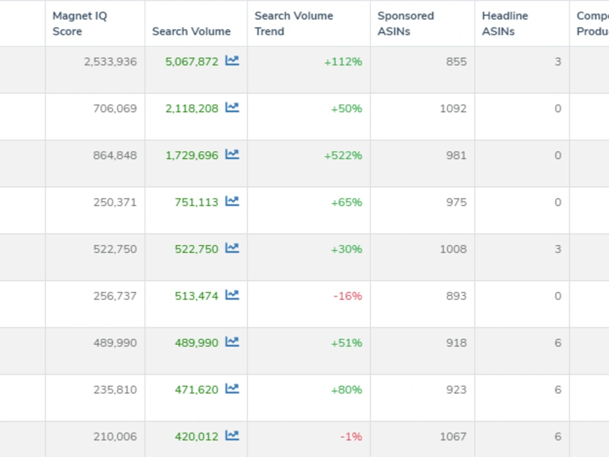Open trend chart icon beside 513,474
The height and width of the screenshot is (457, 609).
232,296
